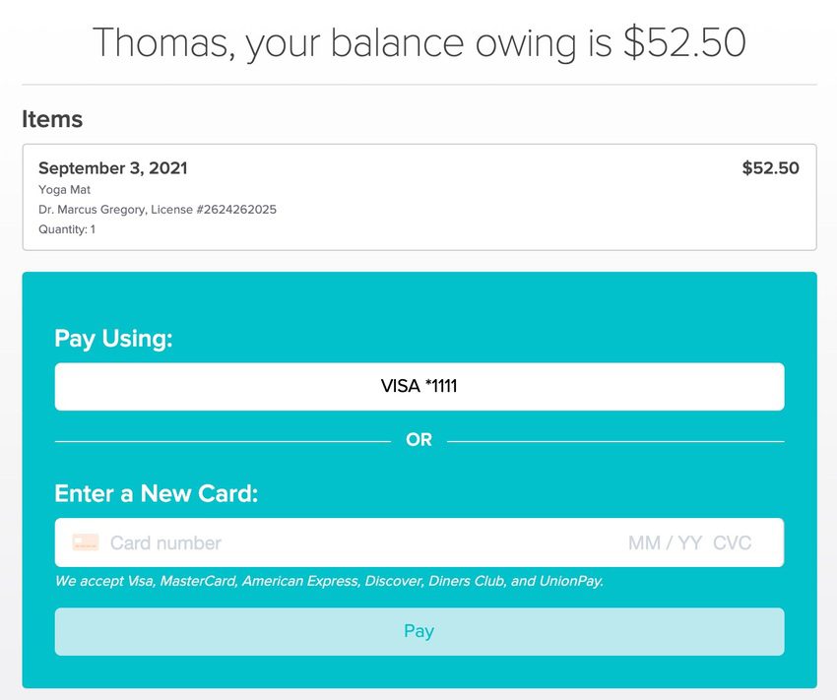Click the credit card icon in card field
The image size is (837, 700).
coord(86,542)
